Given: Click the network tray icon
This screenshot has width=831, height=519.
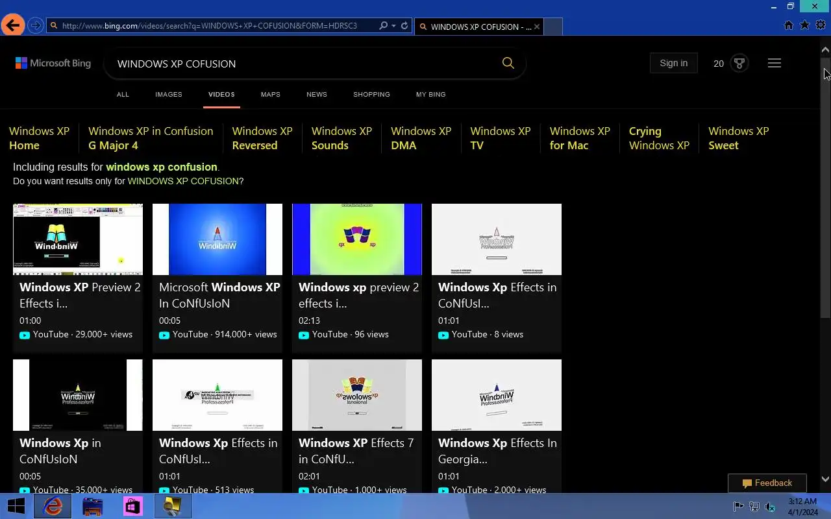Looking at the screenshot, I should pyautogui.click(x=754, y=507).
